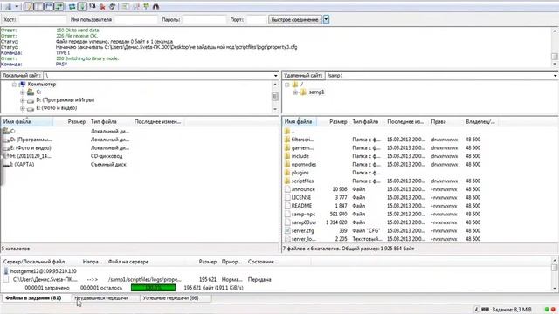Toggle the local directory tree display
This screenshot has height=314, width=559.
(38, 6)
